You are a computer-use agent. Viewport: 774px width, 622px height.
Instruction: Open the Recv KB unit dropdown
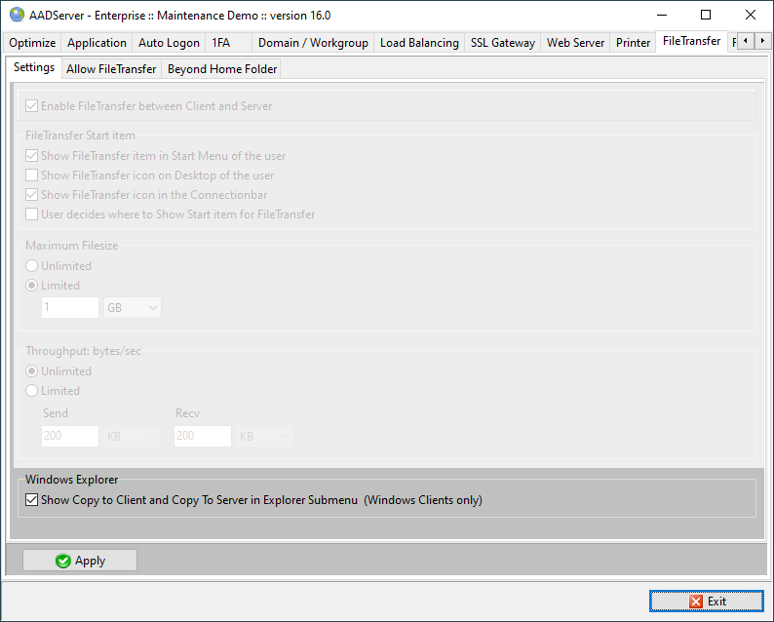tap(264, 437)
